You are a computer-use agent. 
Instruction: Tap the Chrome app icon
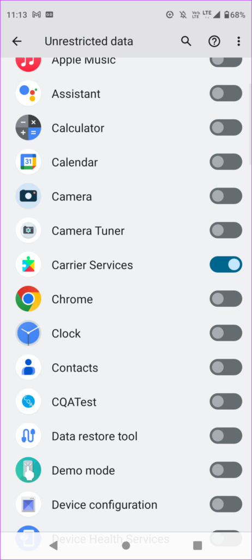click(x=28, y=299)
